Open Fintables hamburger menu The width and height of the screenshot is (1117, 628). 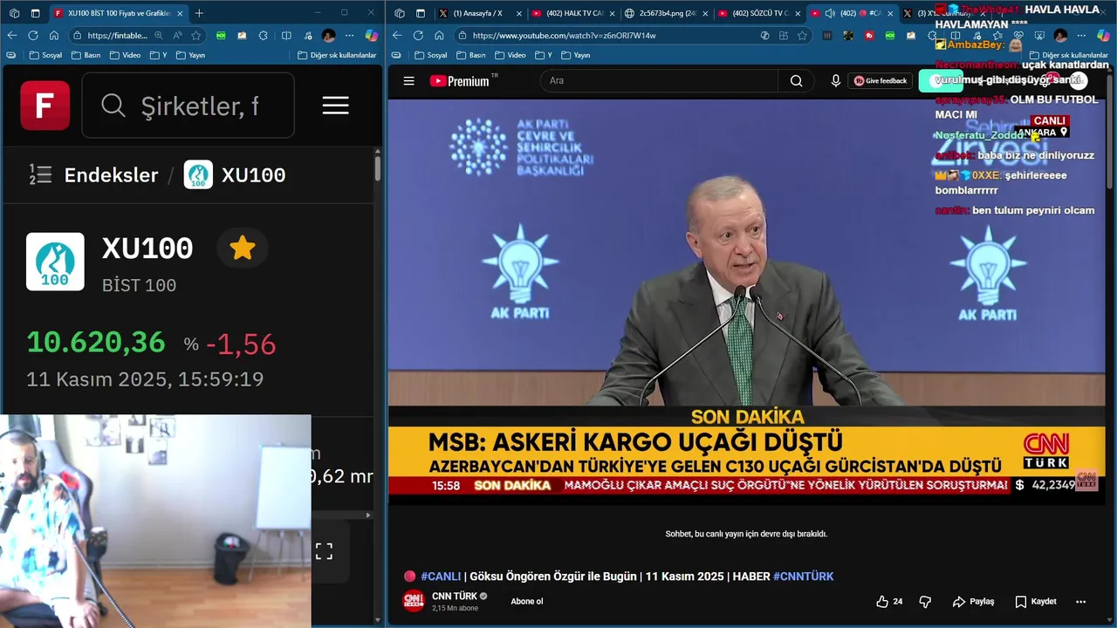(x=335, y=106)
